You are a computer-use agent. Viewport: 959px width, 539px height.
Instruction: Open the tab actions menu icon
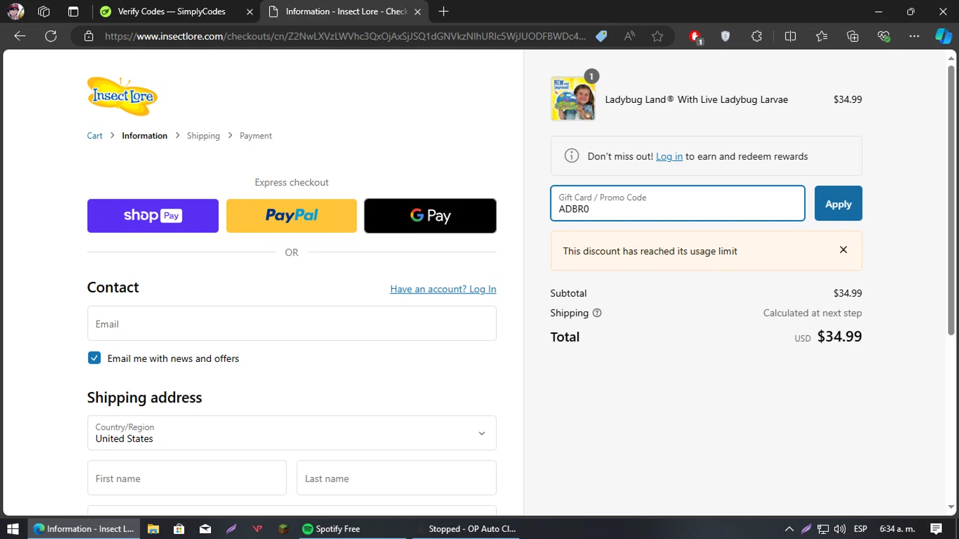point(74,12)
